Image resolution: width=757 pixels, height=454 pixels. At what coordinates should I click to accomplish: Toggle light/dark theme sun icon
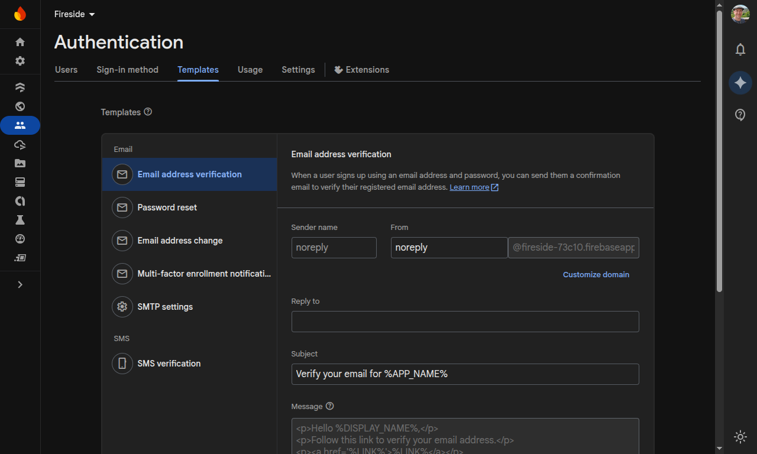coord(740,437)
